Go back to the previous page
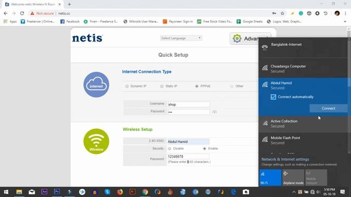The width and height of the screenshot is (351, 197). 5,13
